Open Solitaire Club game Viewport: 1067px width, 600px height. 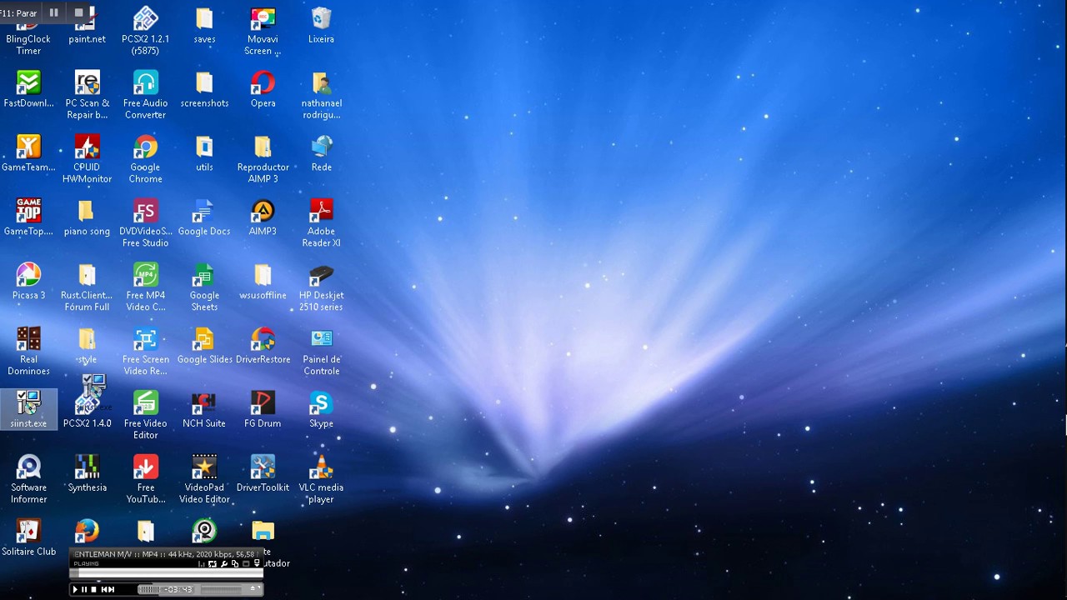(28, 538)
